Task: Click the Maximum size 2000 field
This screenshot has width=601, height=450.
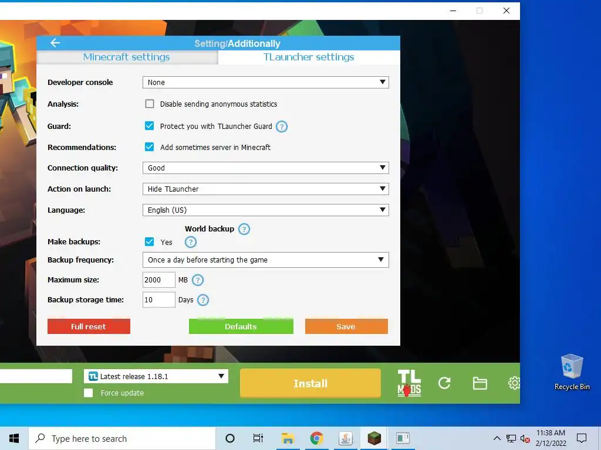Action: click(158, 280)
